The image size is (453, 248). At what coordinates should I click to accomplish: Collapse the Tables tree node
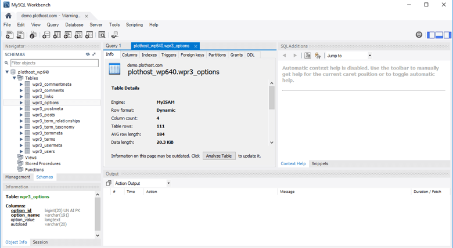tap(14, 78)
